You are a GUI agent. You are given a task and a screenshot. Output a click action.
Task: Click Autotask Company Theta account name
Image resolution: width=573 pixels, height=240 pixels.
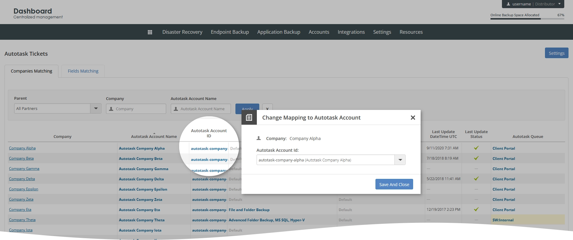pos(142,220)
